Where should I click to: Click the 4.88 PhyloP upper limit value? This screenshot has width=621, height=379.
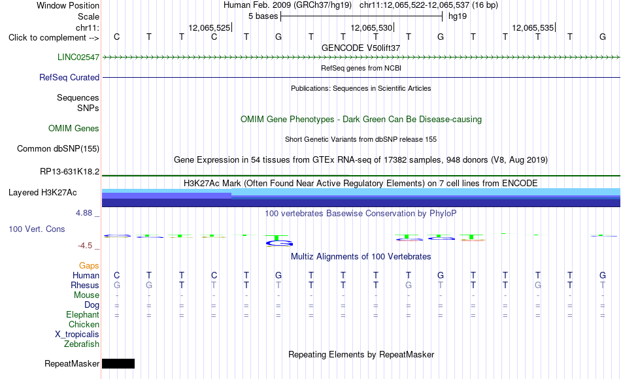click(x=84, y=212)
